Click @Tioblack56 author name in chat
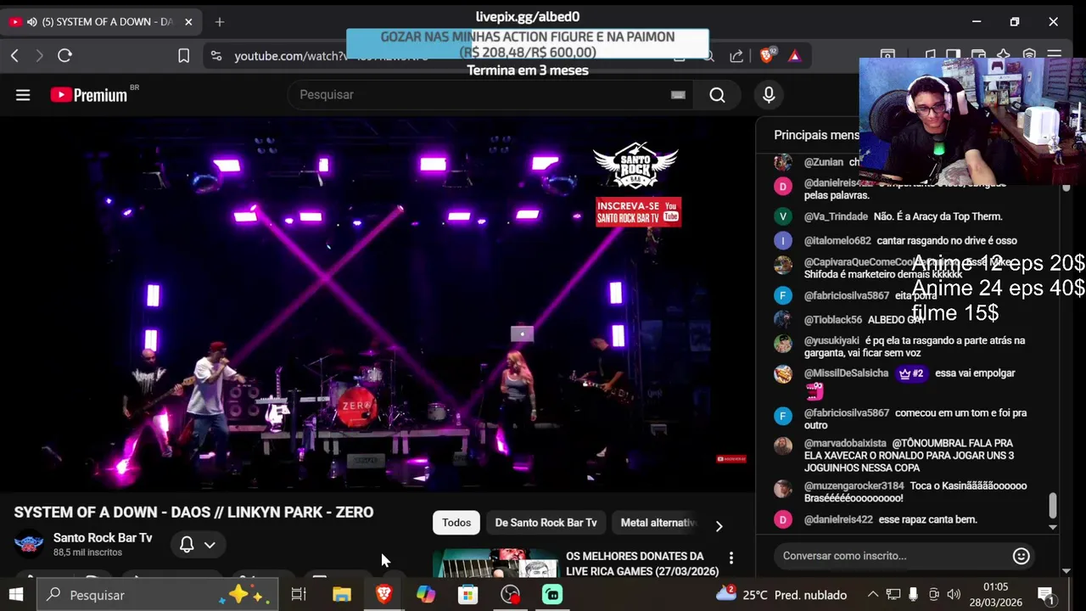The image size is (1086, 611). 832,320
